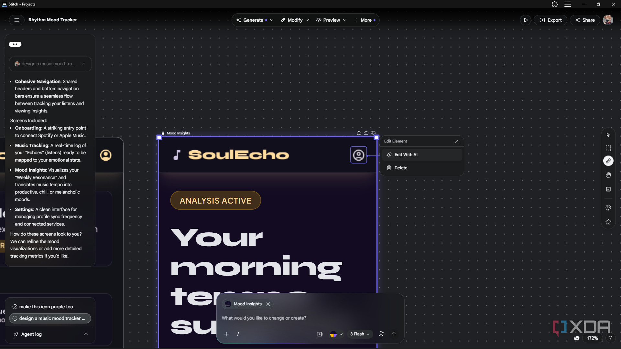Click the add-frame icon in prompt box
The height and width of the screenshot is (349, 621).
tap(320, 334)
